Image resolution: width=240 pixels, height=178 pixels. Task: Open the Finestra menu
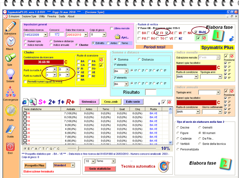[x=52, y=16]
